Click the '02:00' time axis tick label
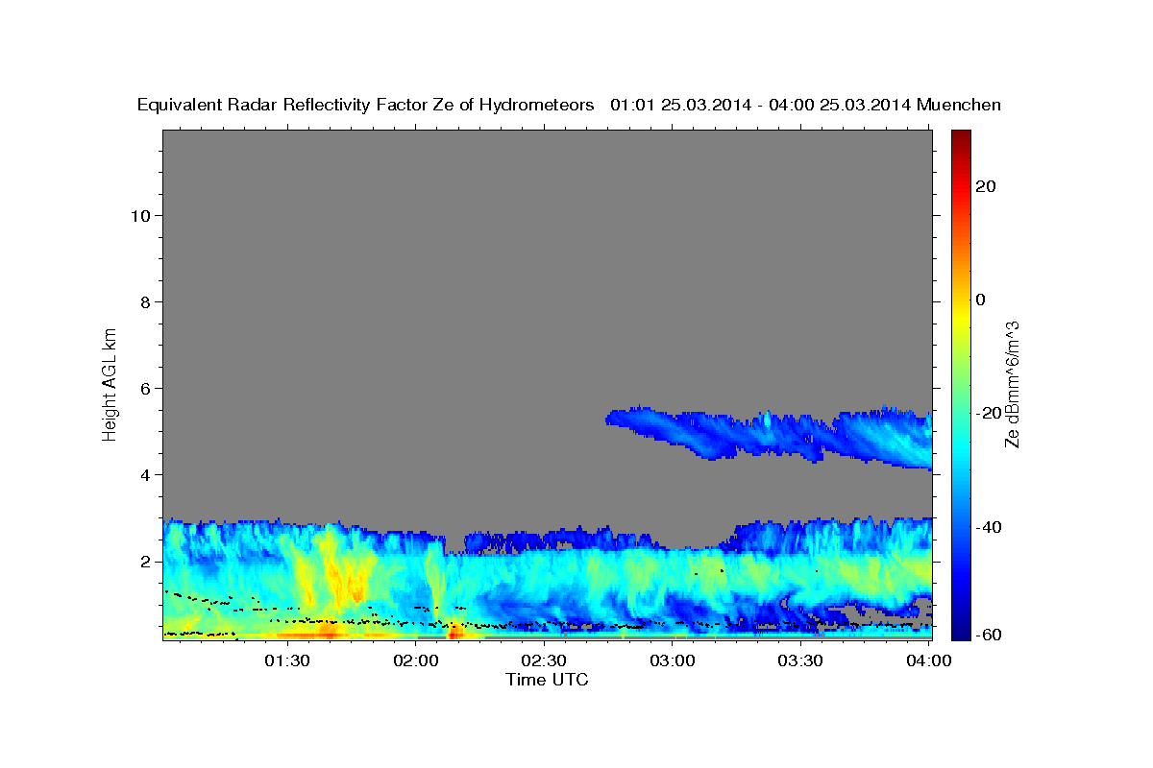Screen dimensions: 1153x768 click(416, 661)
